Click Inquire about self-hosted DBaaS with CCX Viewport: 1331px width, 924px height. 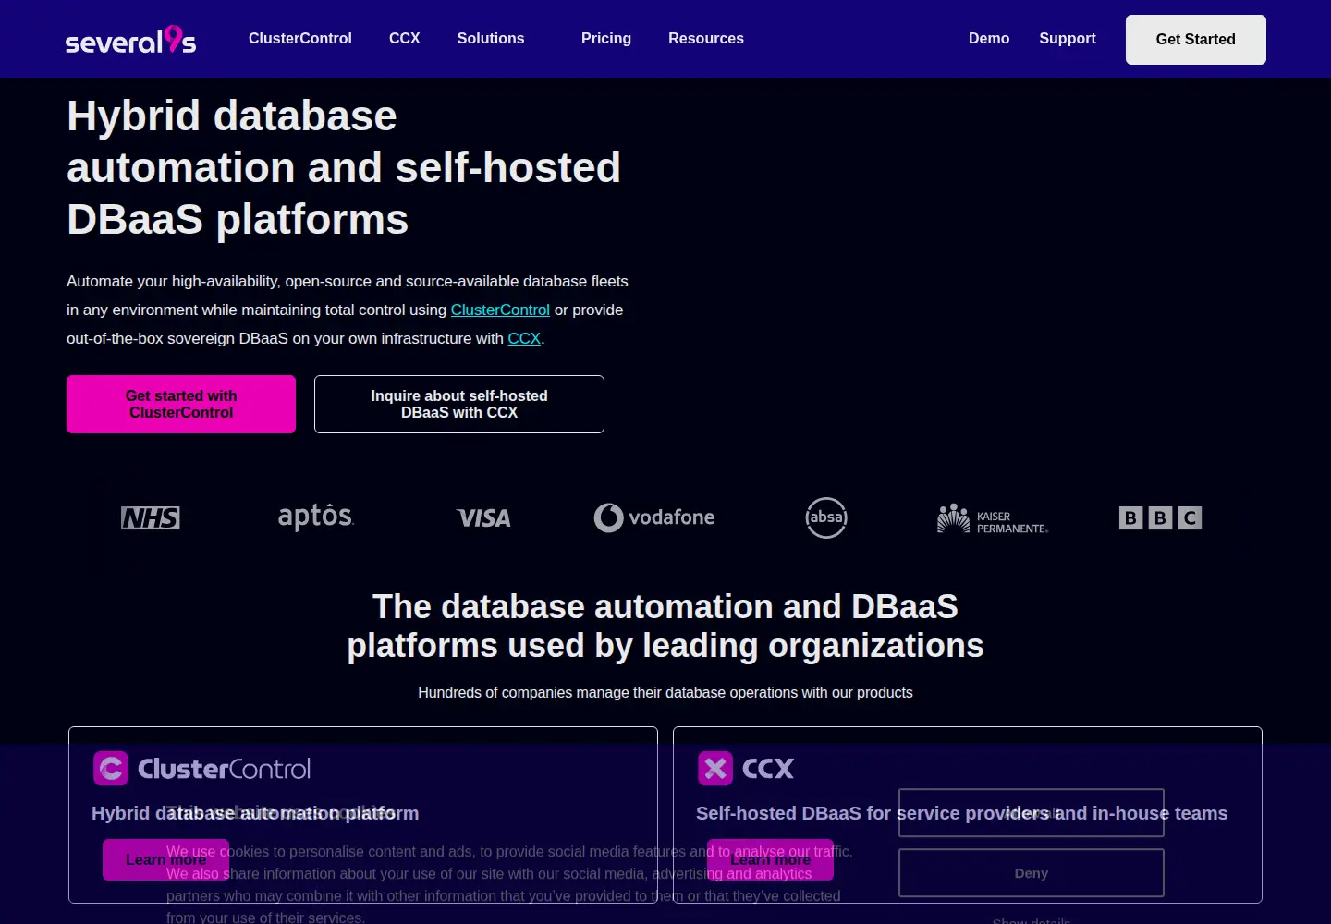pyautogui.click(x=459, y=405)
